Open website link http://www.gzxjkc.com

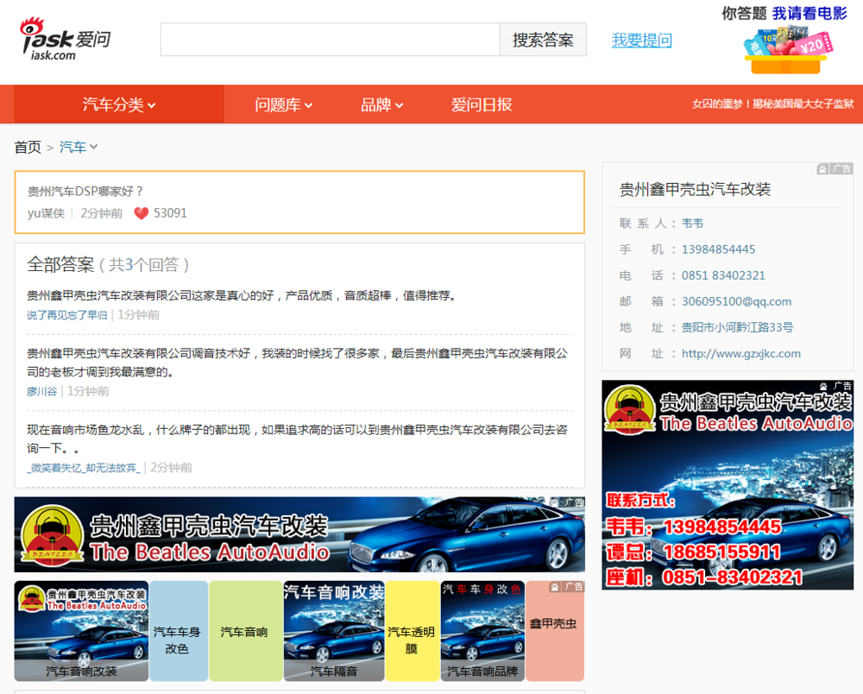[740, 353]
